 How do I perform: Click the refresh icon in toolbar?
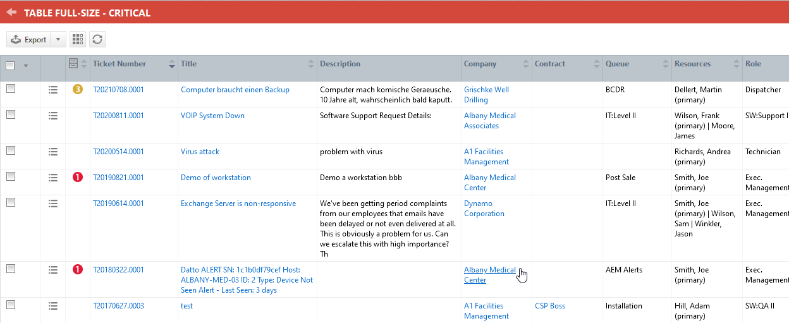(97, 39)
